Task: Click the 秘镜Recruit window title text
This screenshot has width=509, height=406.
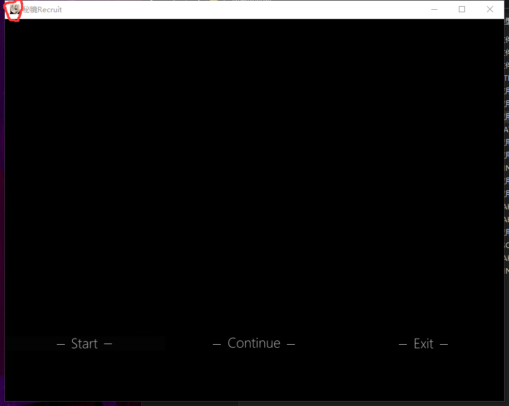Action: coord(42,10)
